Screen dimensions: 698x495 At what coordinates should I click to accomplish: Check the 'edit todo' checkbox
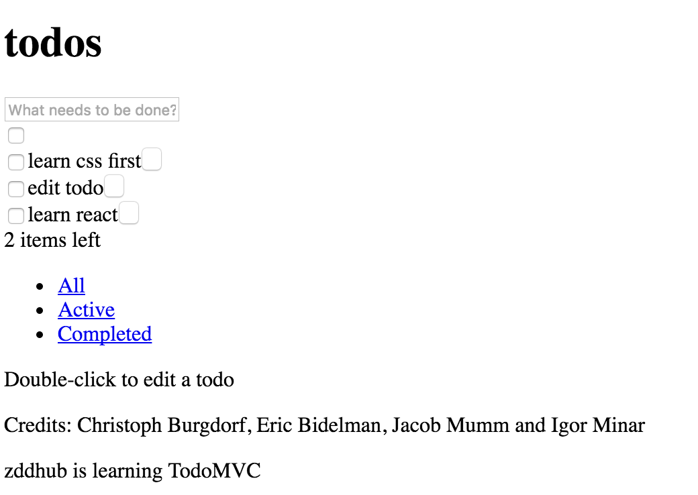coord(15,188)
